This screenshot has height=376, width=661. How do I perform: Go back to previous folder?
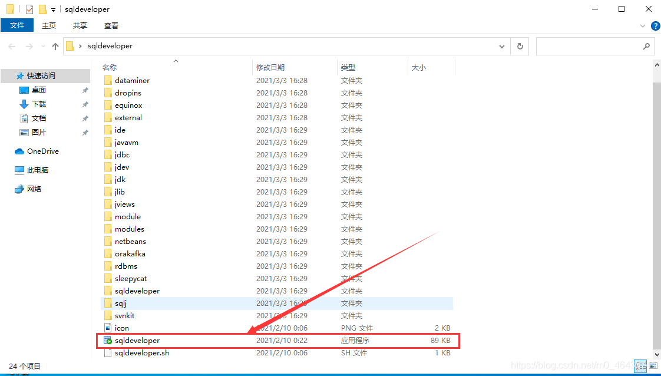[x=12, y=47]
